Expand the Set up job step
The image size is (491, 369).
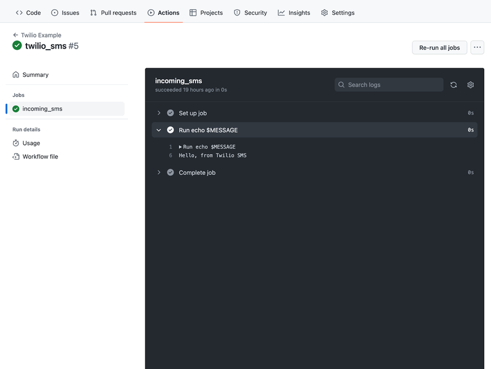[x=159, y=113]
